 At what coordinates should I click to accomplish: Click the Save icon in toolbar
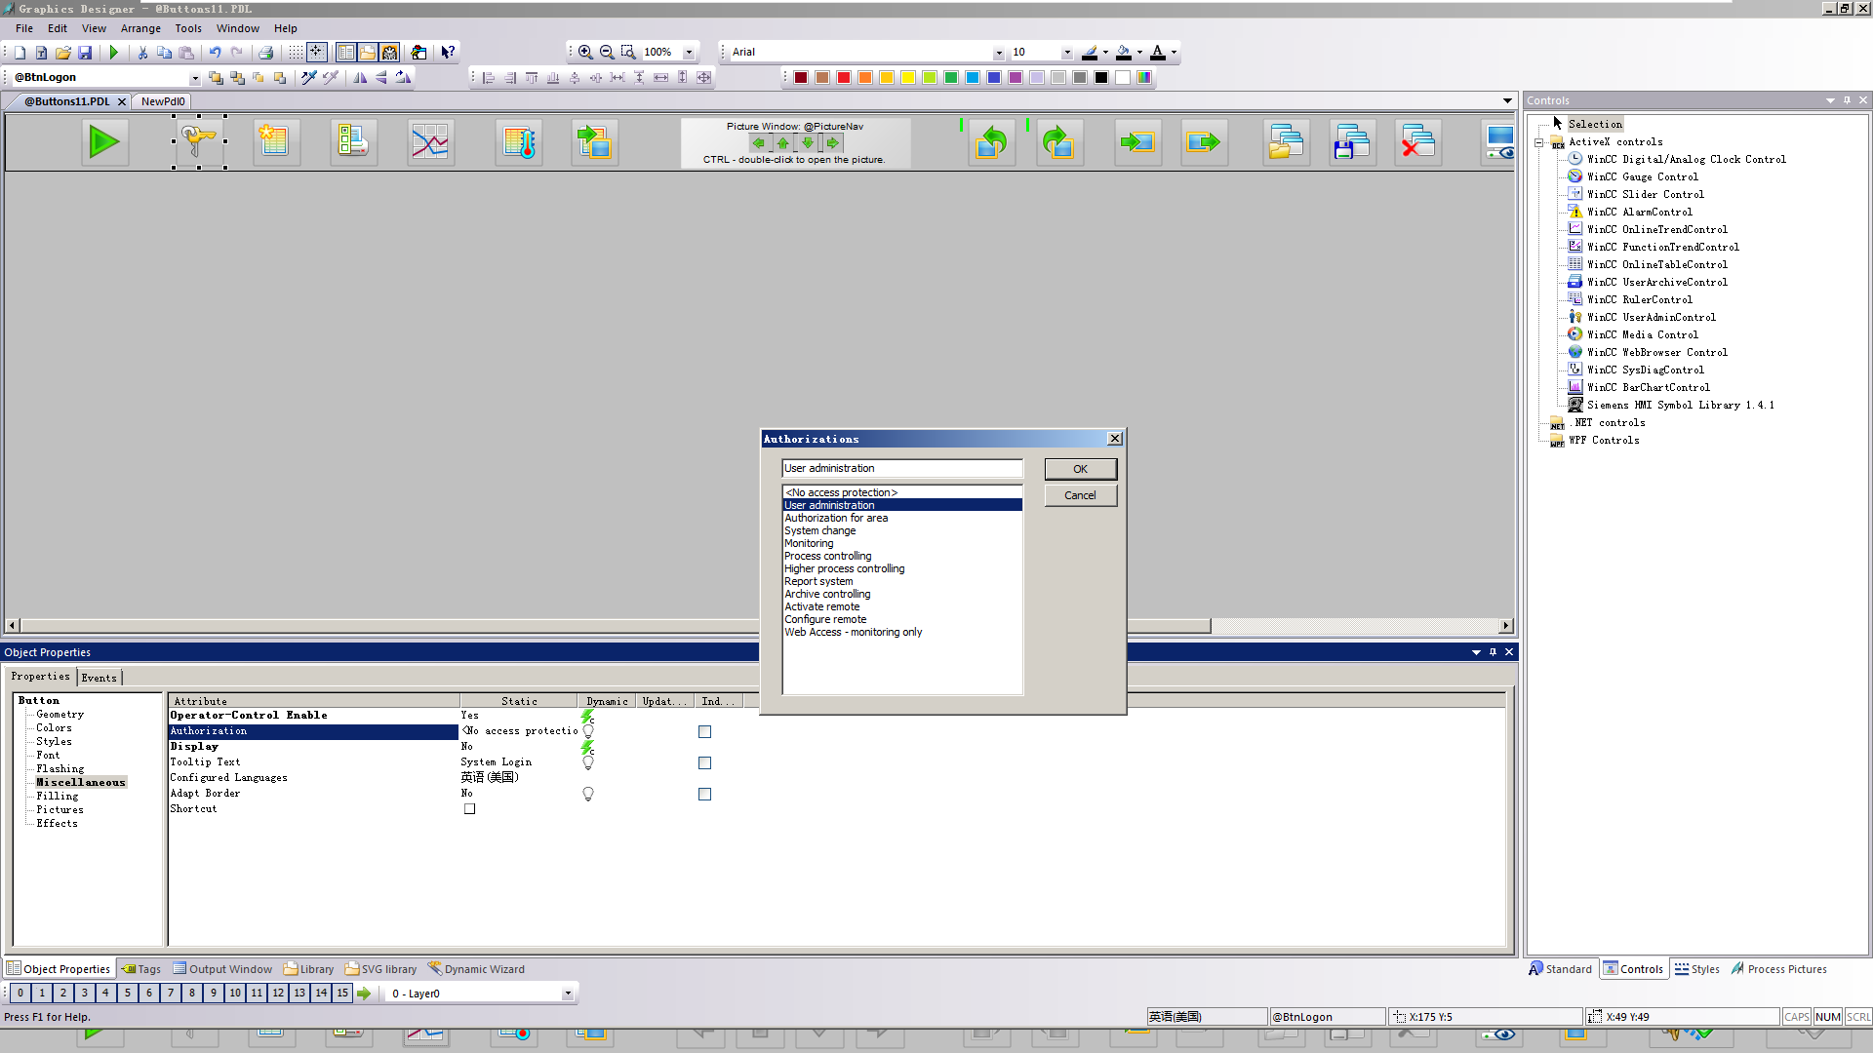pyautogui.click(x=85, y=53)
